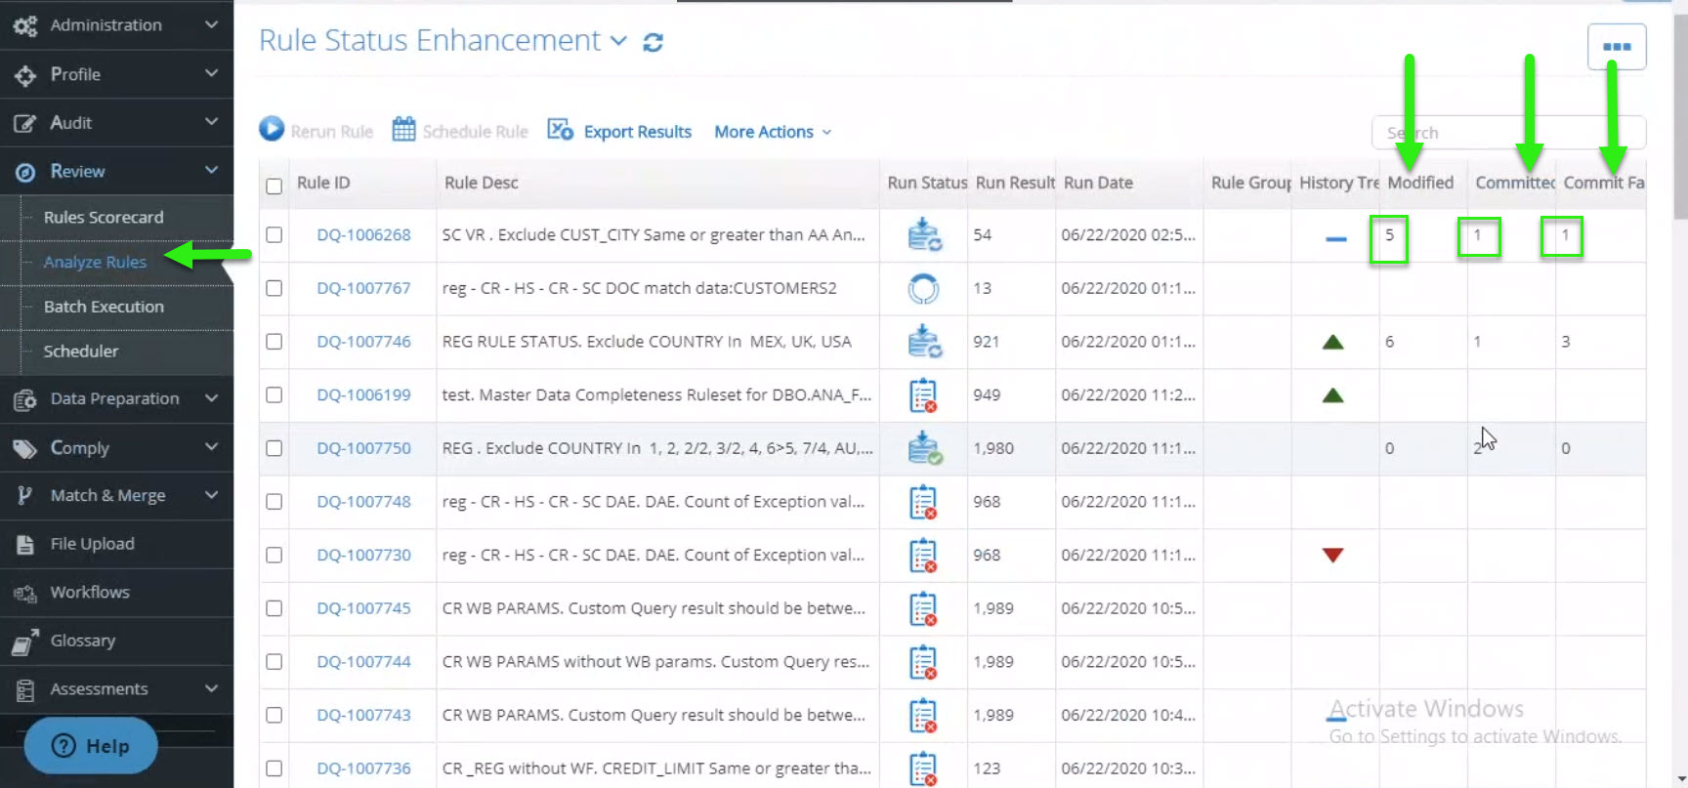The image size is (1688, 788).
Task: Click the Search input field
Action: (x=1508, y=133)
